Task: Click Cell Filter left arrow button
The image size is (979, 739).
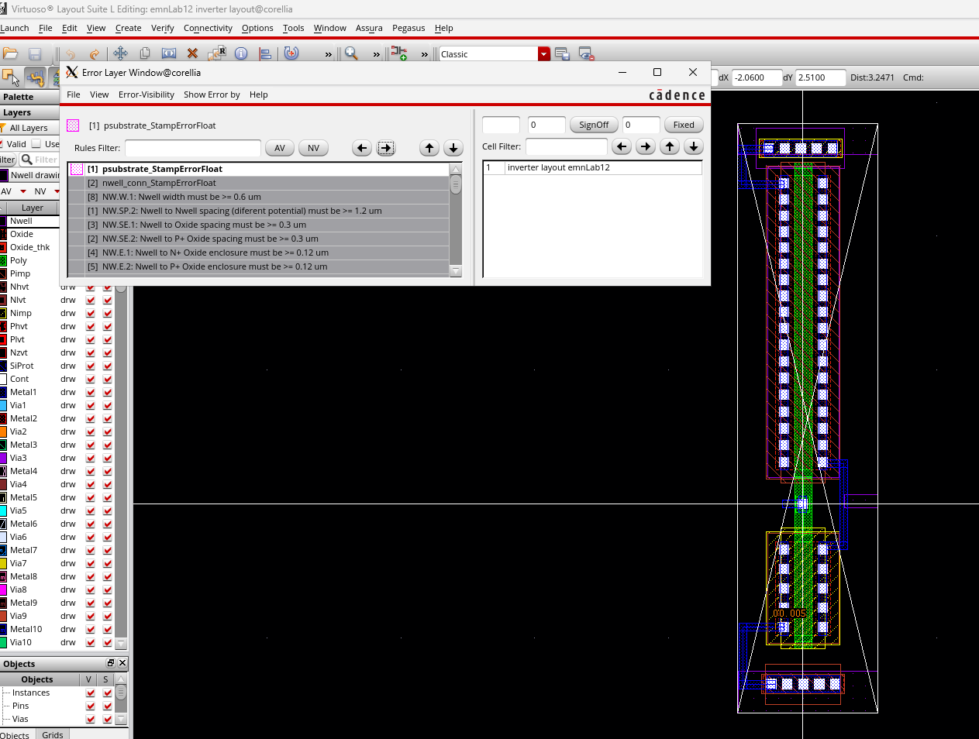Action: [x=622, y=146]
